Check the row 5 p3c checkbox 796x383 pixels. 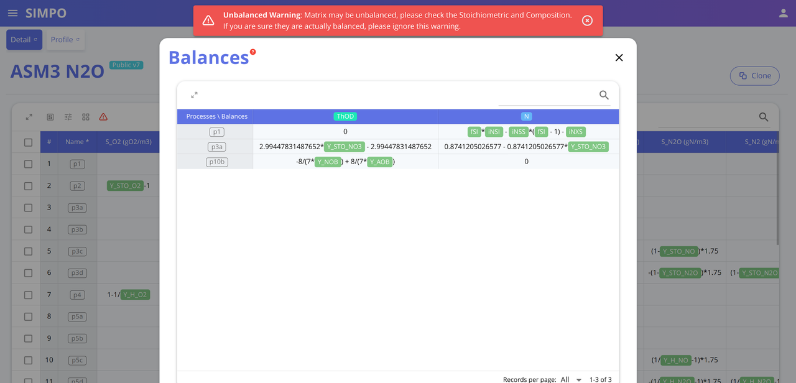tap(28, 251)
